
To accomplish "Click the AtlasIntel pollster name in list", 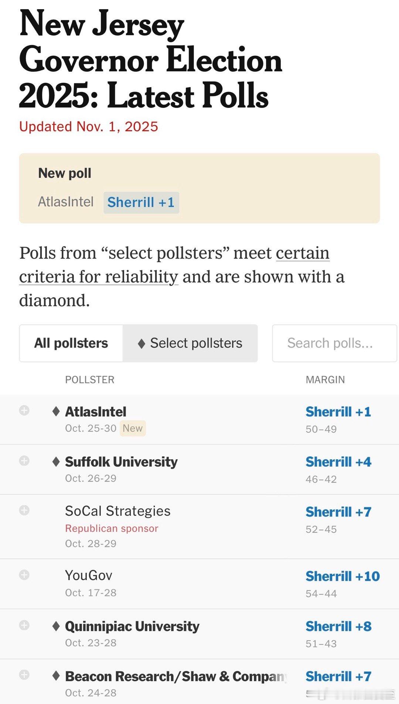I will (96, 412).
